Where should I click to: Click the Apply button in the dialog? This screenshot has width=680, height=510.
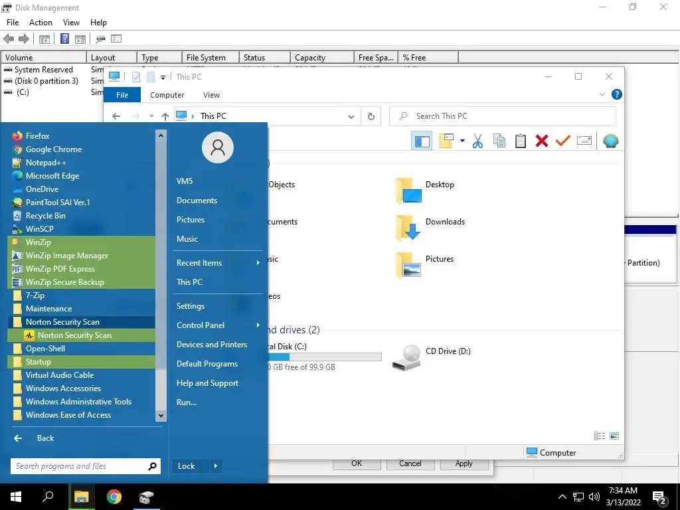coord(464,464)
